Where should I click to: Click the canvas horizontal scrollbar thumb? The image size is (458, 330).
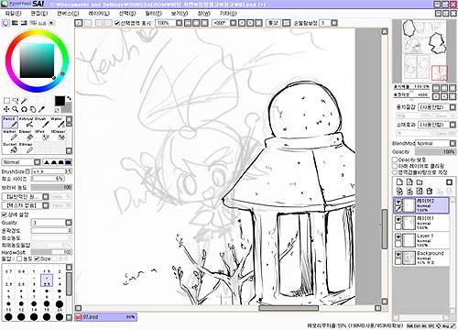pos(289,308)
